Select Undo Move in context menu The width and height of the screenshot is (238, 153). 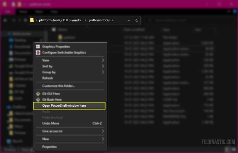51,123
